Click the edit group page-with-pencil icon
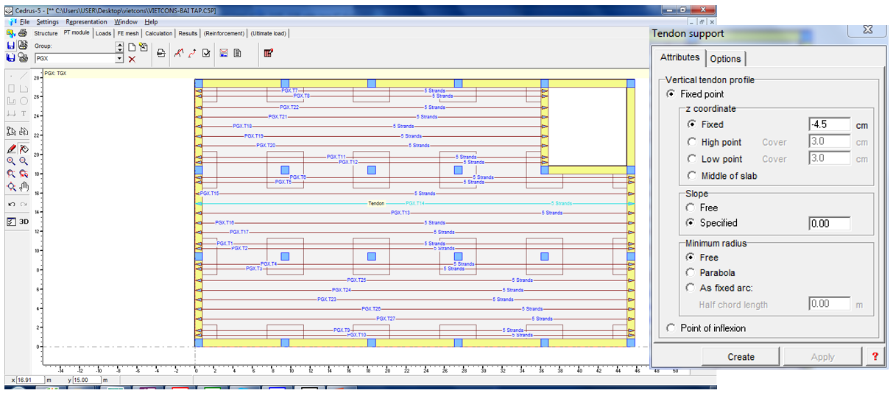 click(x=144, y=46)
